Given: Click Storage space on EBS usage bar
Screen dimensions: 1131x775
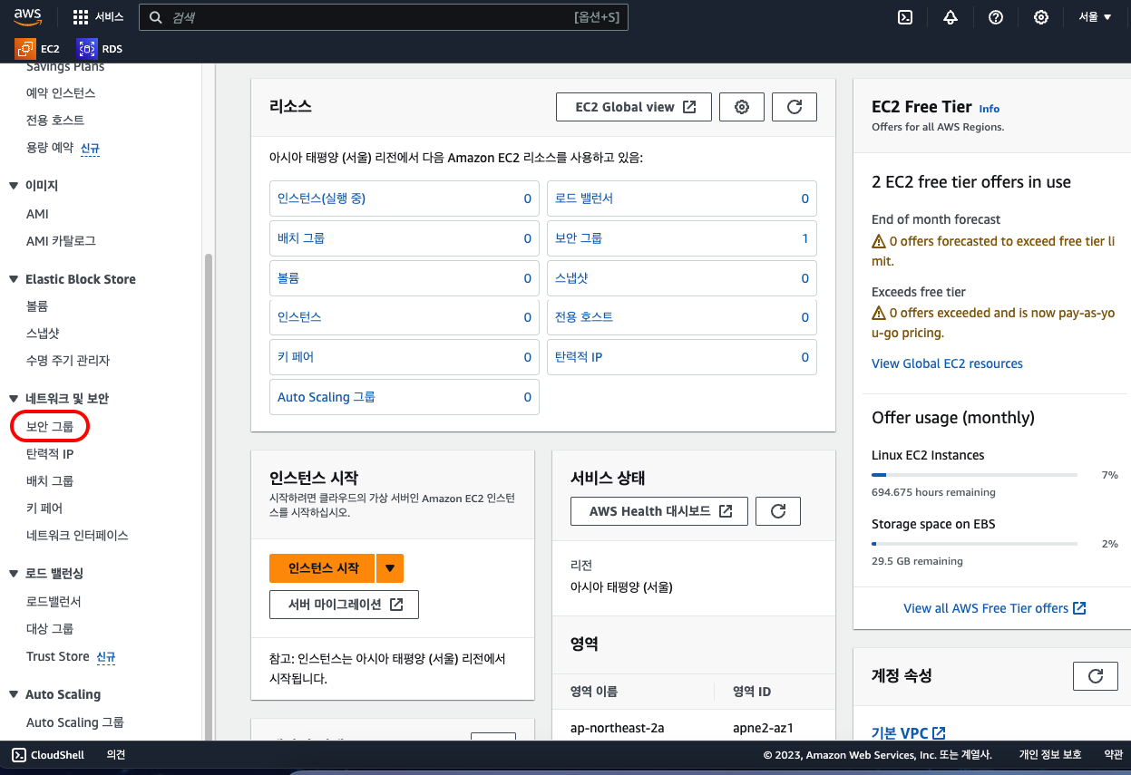Looking at the screenshot, I should tap(974, 543).
